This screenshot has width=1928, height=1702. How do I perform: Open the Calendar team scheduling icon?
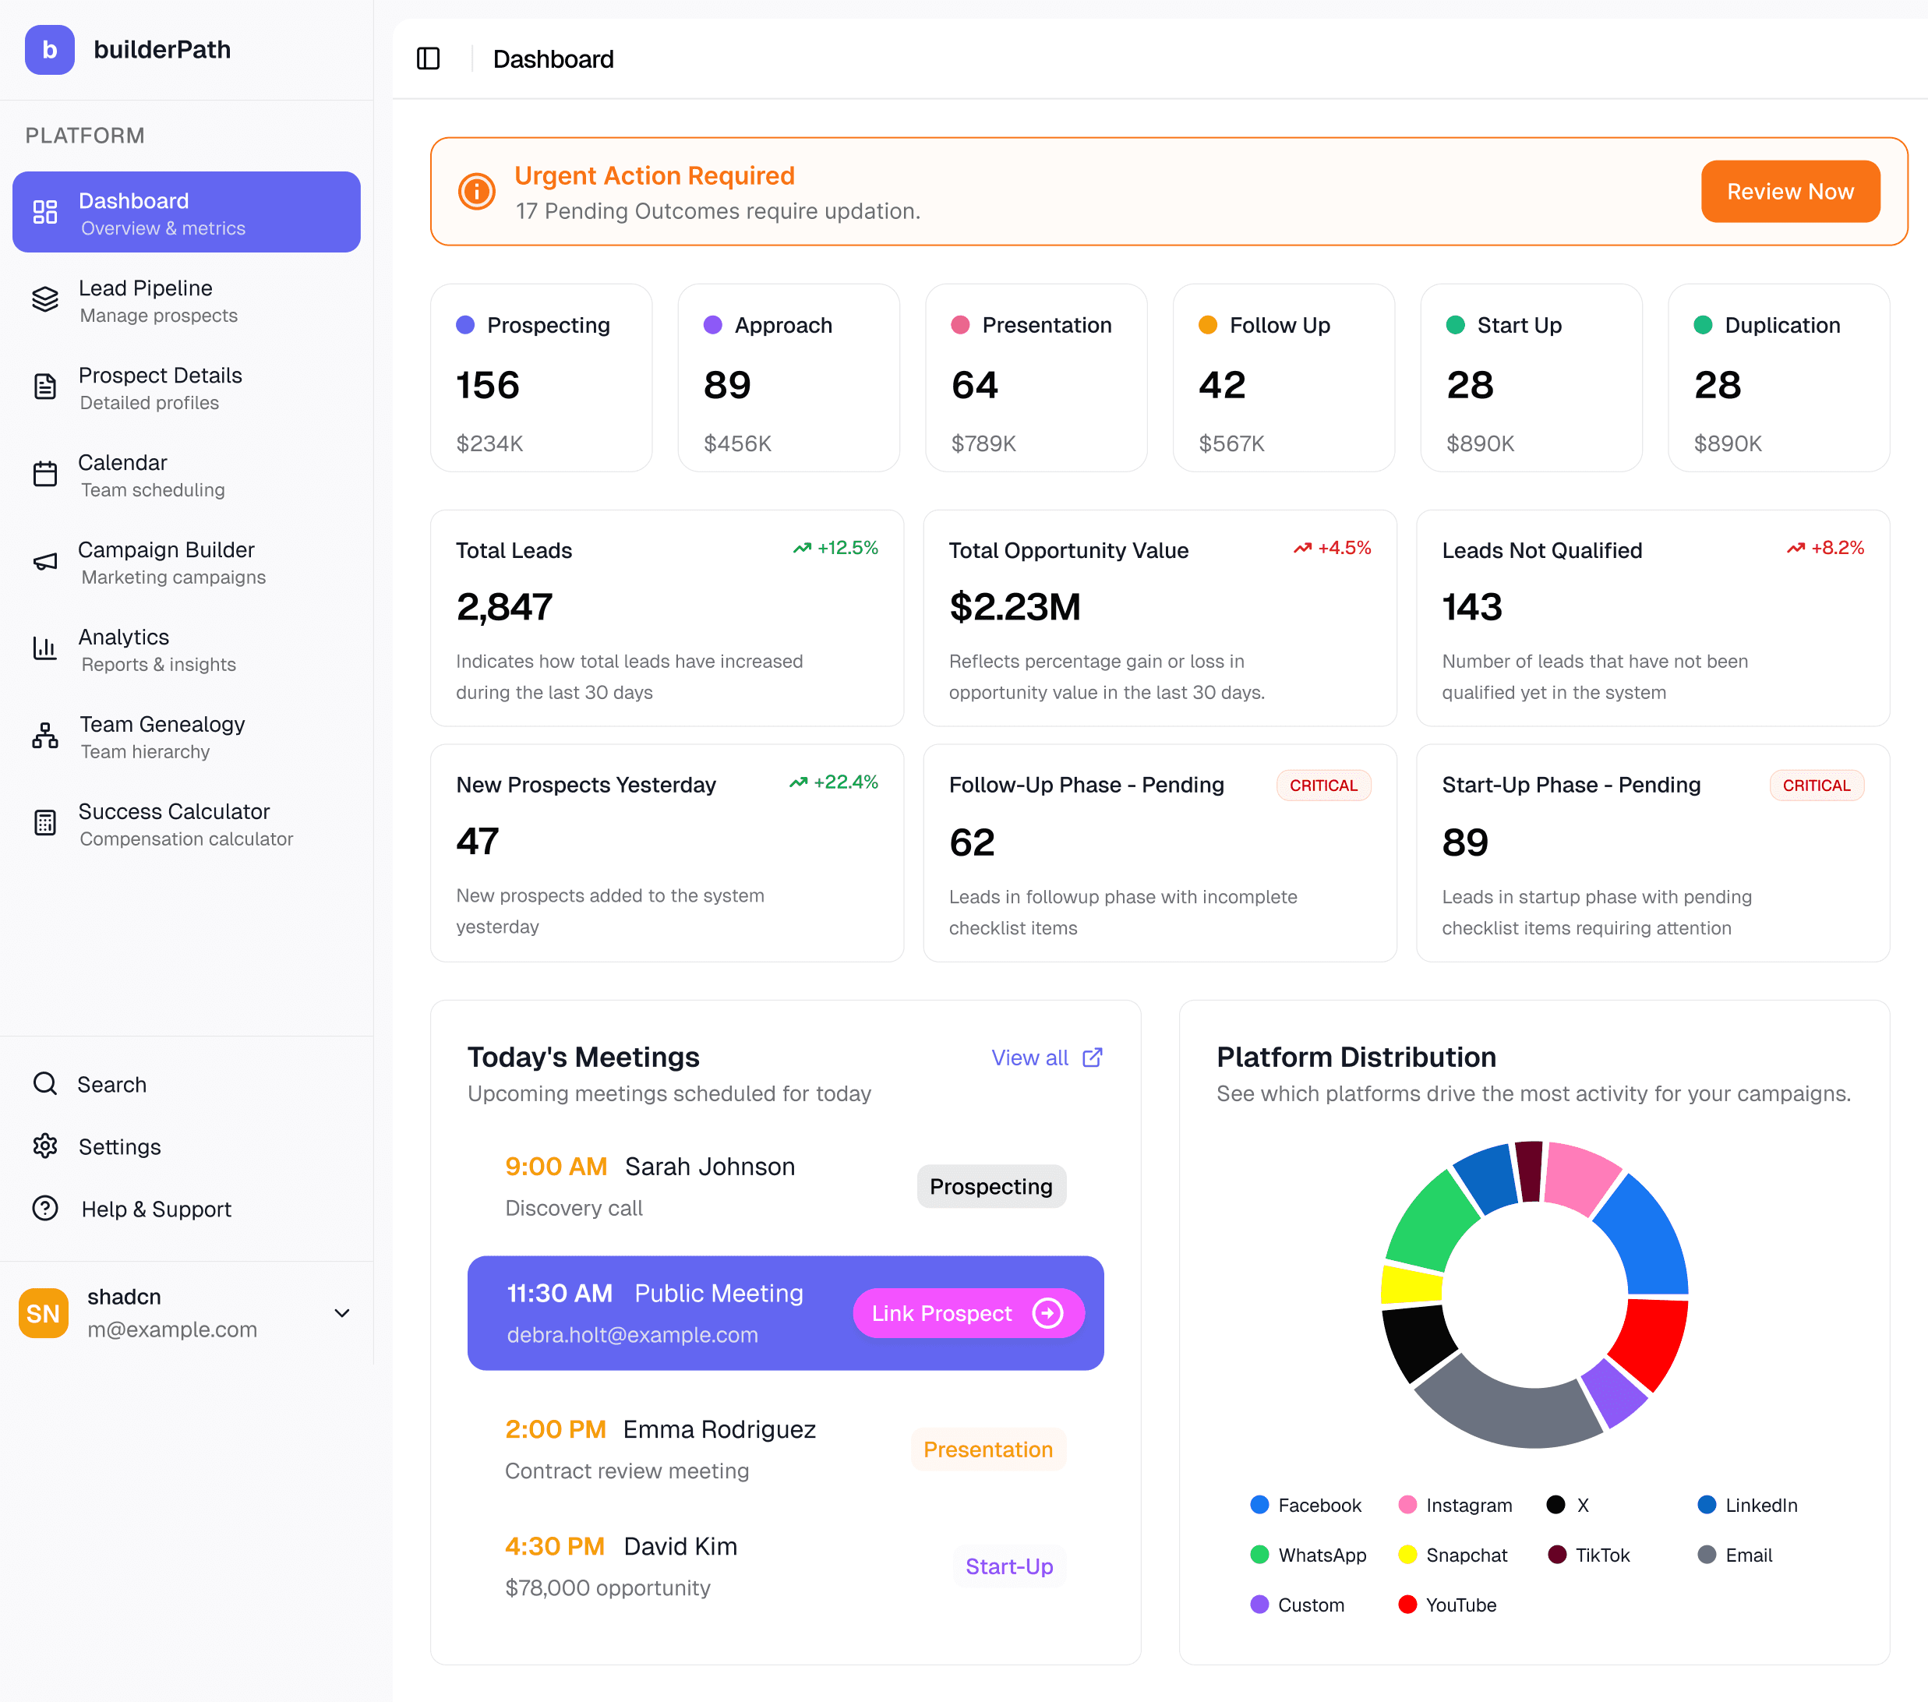point(44,475)
